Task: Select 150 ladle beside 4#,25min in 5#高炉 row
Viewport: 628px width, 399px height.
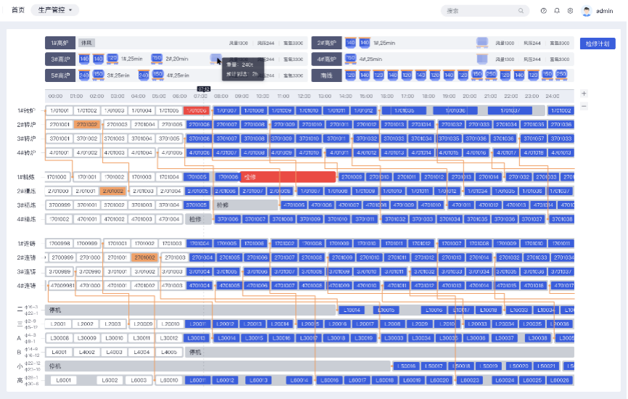Action: [158, 75]
